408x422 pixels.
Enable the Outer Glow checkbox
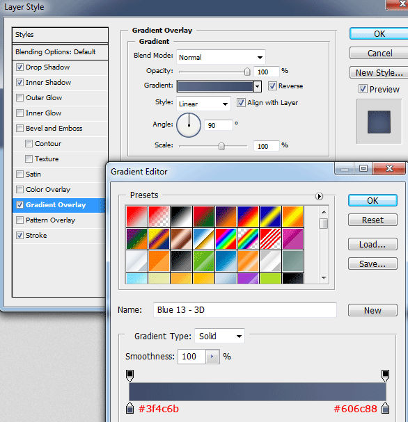[x=19, y=98]
